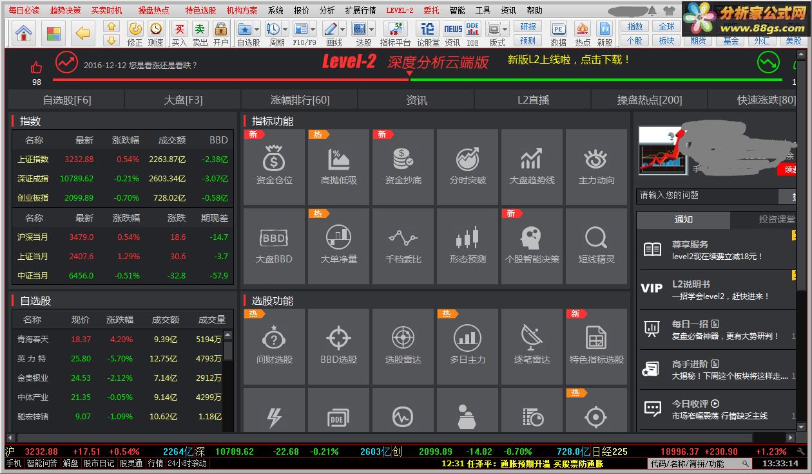Vote bullish with the red thumbs-up icon
This screenshot has height=474, width=812.
pyautogui.click(x=36, y=67)
